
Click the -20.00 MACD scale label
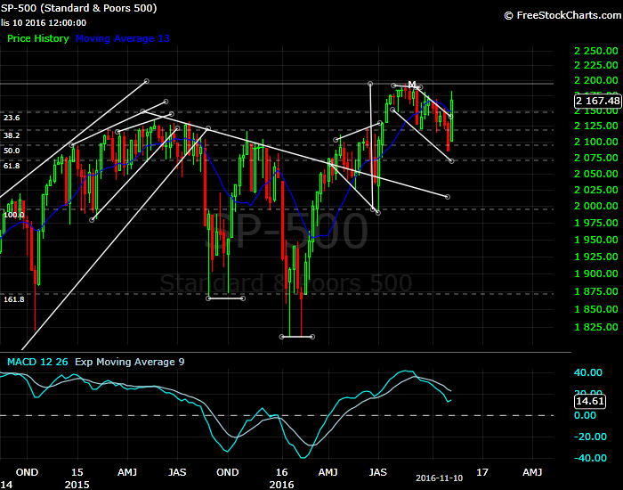tap(589, 437)
